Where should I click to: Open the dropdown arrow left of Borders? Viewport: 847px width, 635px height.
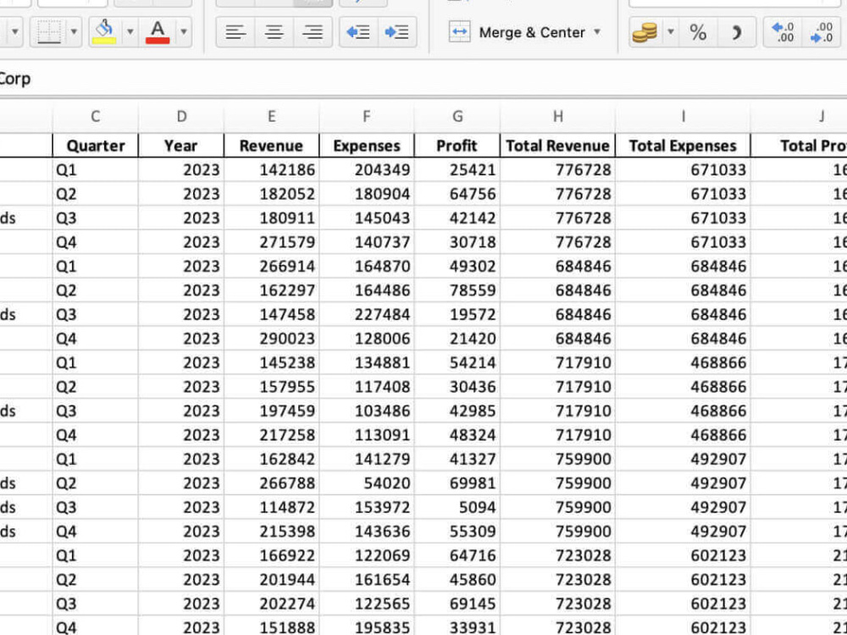14,32
